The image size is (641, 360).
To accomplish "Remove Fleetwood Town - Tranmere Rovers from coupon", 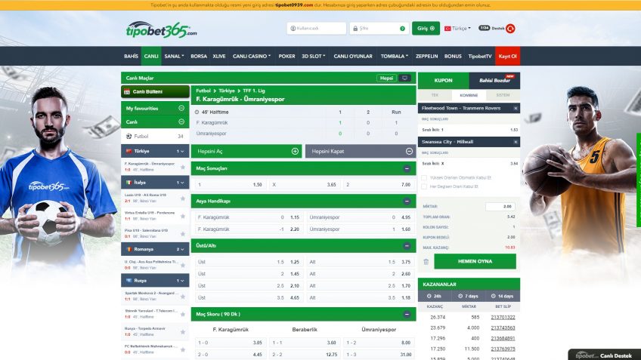I will point(516,108).
